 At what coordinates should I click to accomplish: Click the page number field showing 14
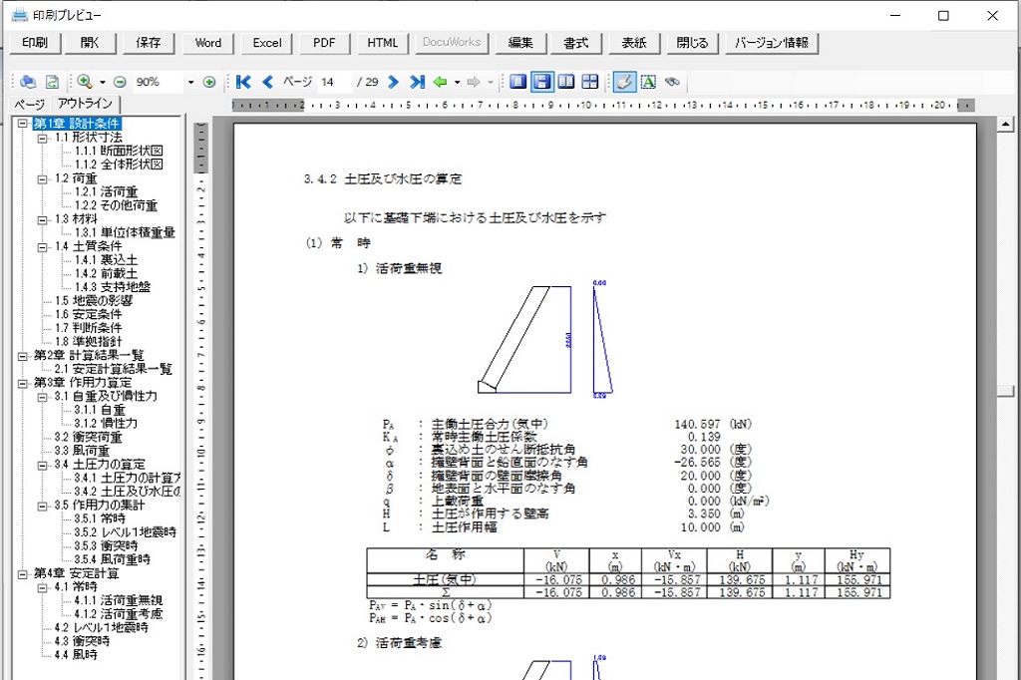click(x=335, y=82)
